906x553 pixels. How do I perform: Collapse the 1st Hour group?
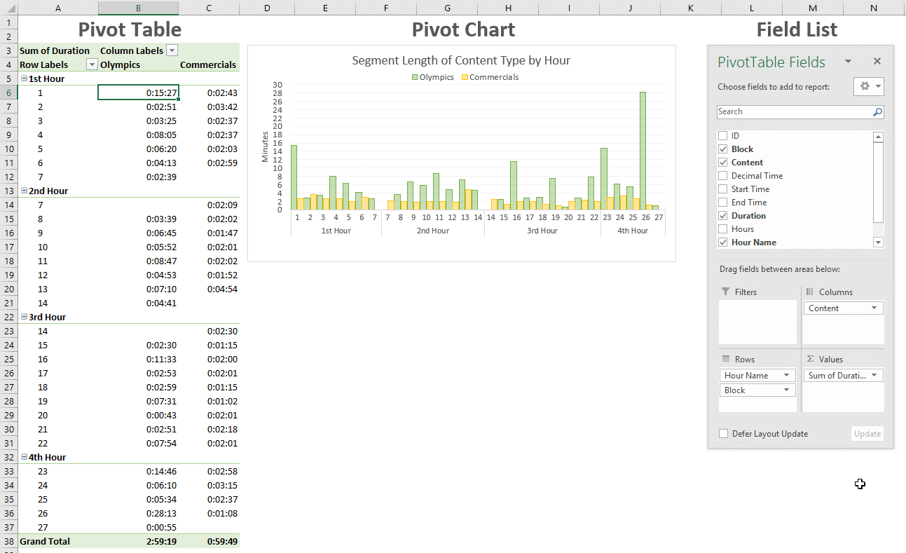click(25, 79)
